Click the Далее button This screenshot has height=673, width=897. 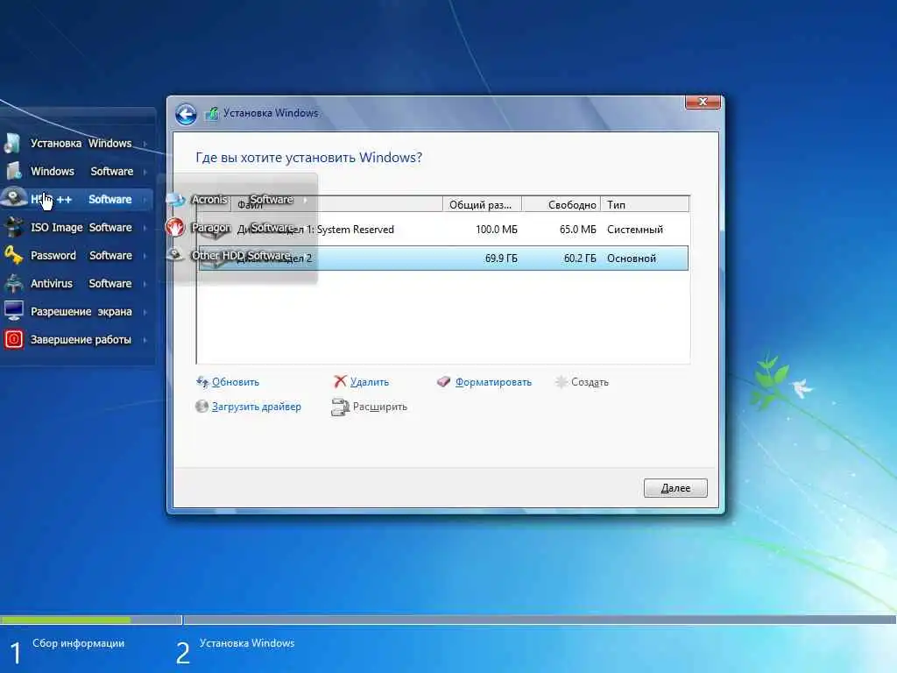675,488
